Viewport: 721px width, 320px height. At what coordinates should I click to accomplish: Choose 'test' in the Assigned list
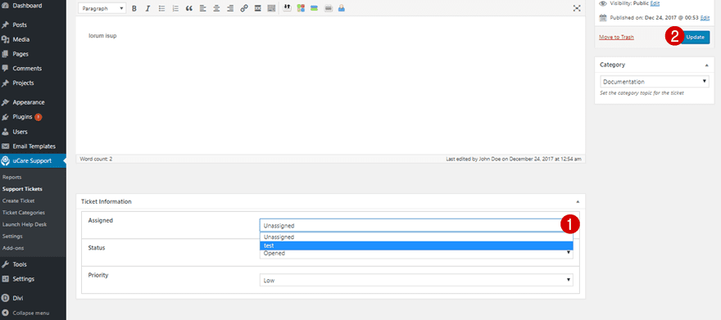416,246
